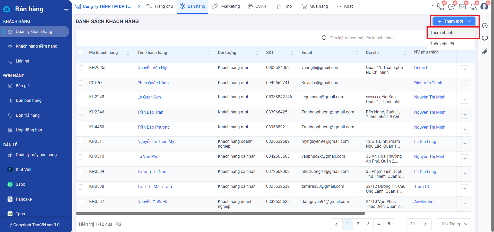This screenshot has width=494, height=232.
Task: Sort by Mã khách hàng column
Action: (128, 53)
